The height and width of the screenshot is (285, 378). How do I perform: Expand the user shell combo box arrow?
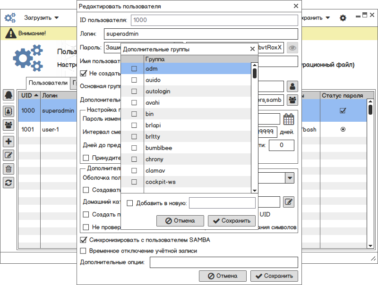289,178
